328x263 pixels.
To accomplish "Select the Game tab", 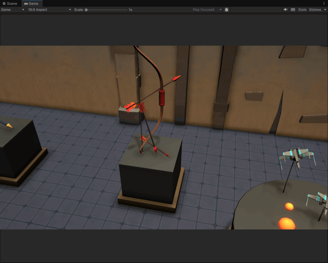I will click(x=31, y=4).
